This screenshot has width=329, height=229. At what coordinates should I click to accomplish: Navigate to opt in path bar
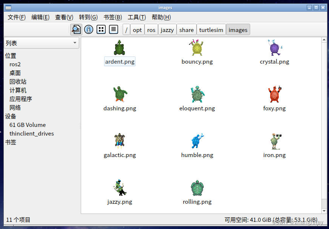(137, 29)
